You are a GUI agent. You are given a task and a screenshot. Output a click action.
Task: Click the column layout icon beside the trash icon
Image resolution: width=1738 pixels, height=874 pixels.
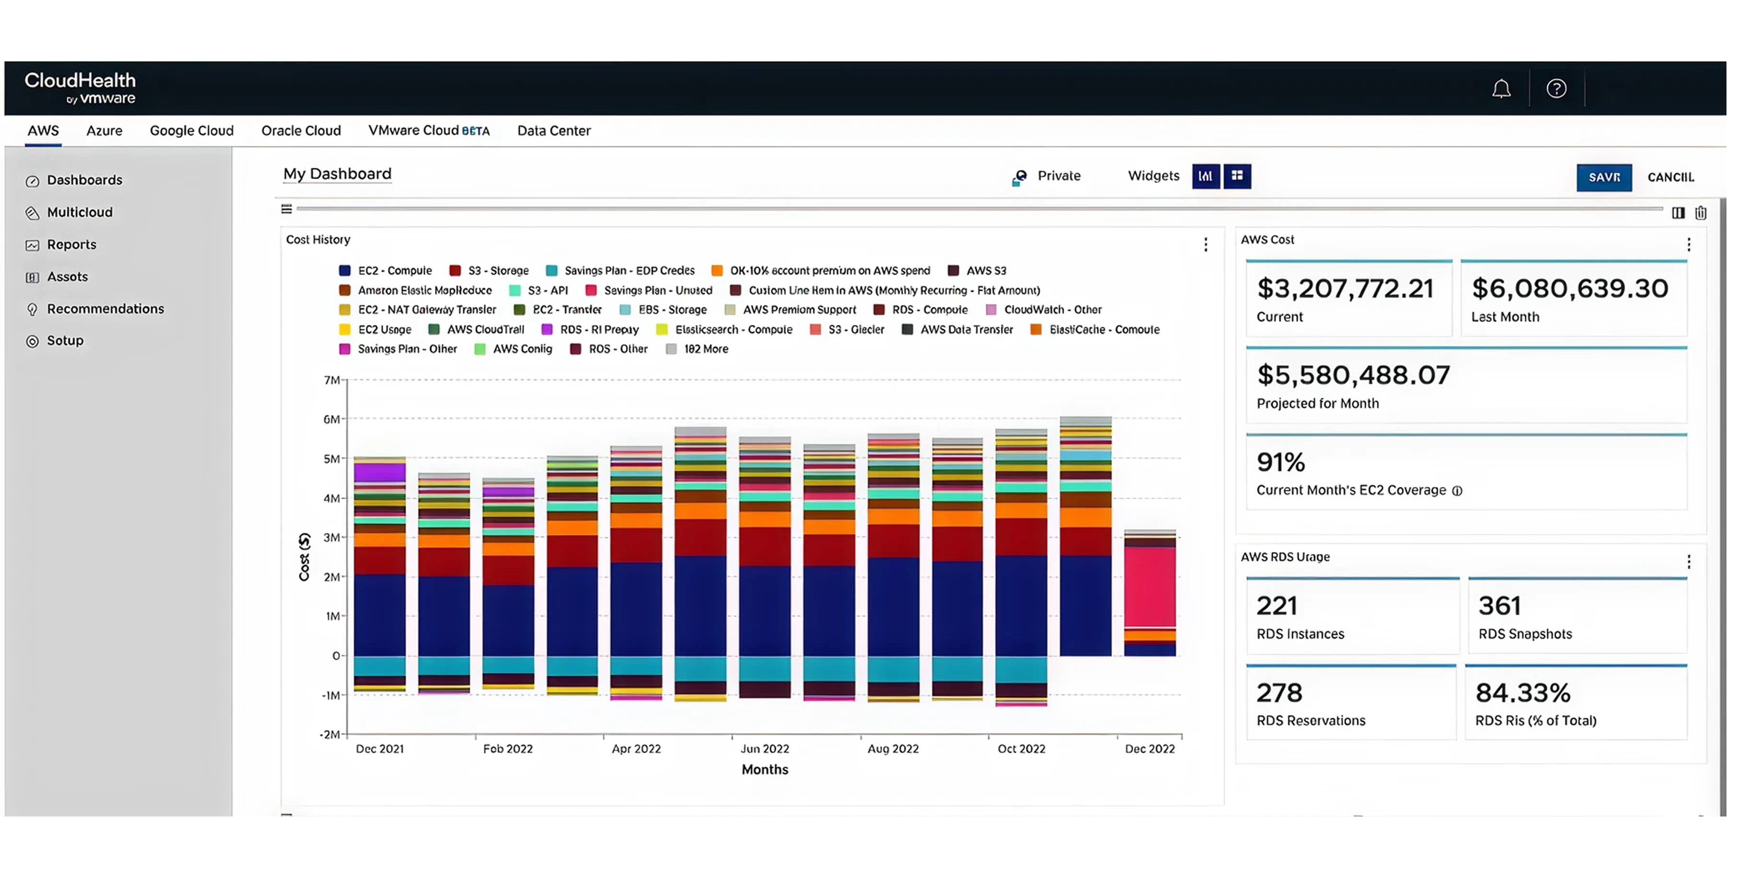pyautogui.click(x=1679, y=212)
